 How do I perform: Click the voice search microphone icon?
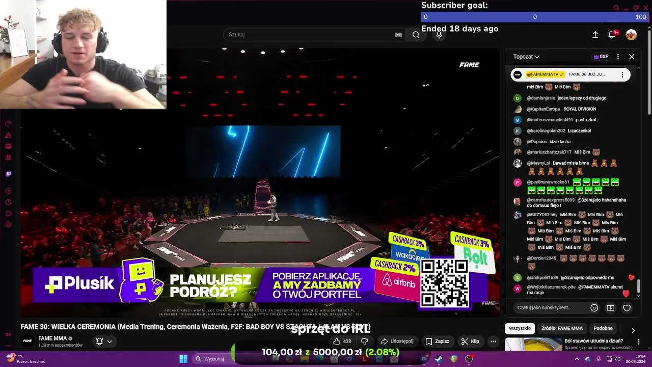[x=439, y=35]
